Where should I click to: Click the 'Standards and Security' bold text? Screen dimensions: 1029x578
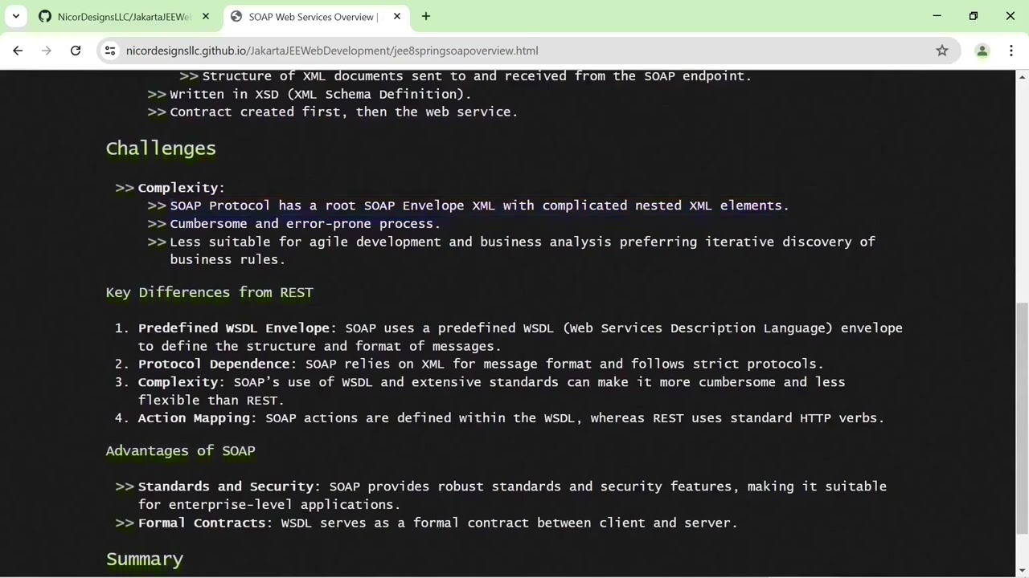pos(226,486)
